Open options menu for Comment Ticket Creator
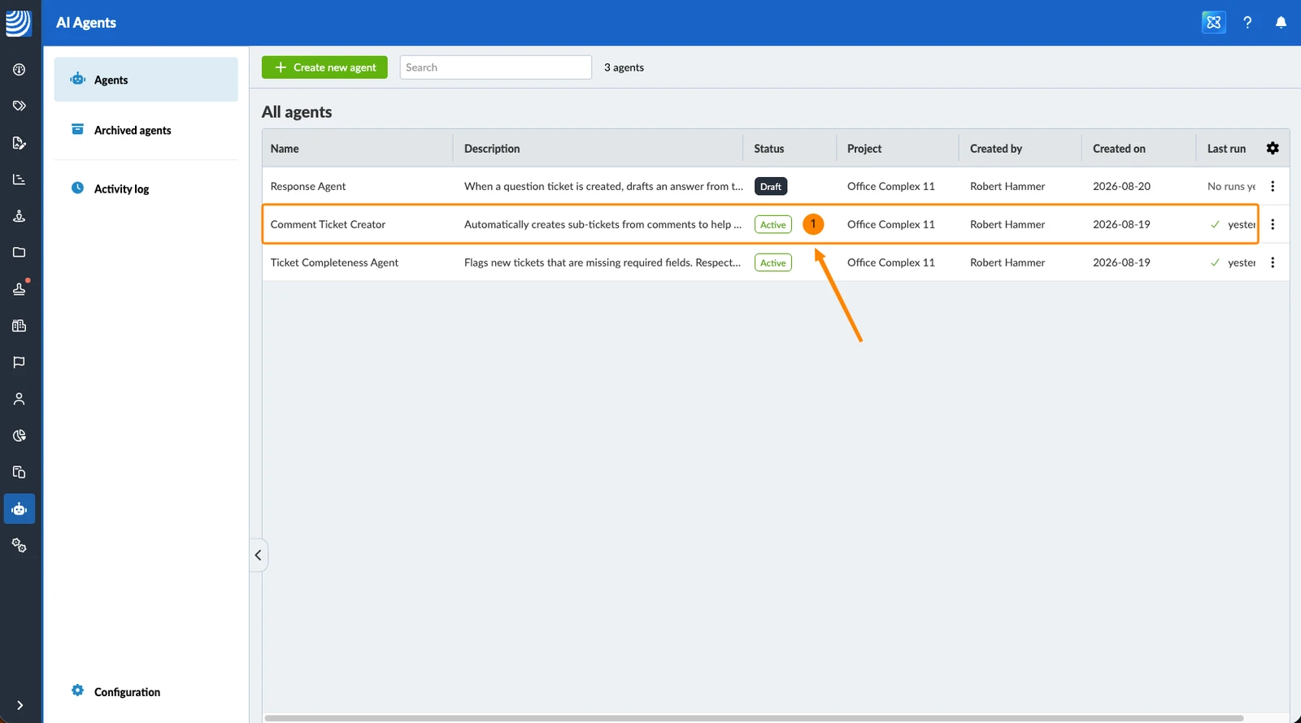The height and width of the screenshot is (723, 1301). tap(1273, 224)
